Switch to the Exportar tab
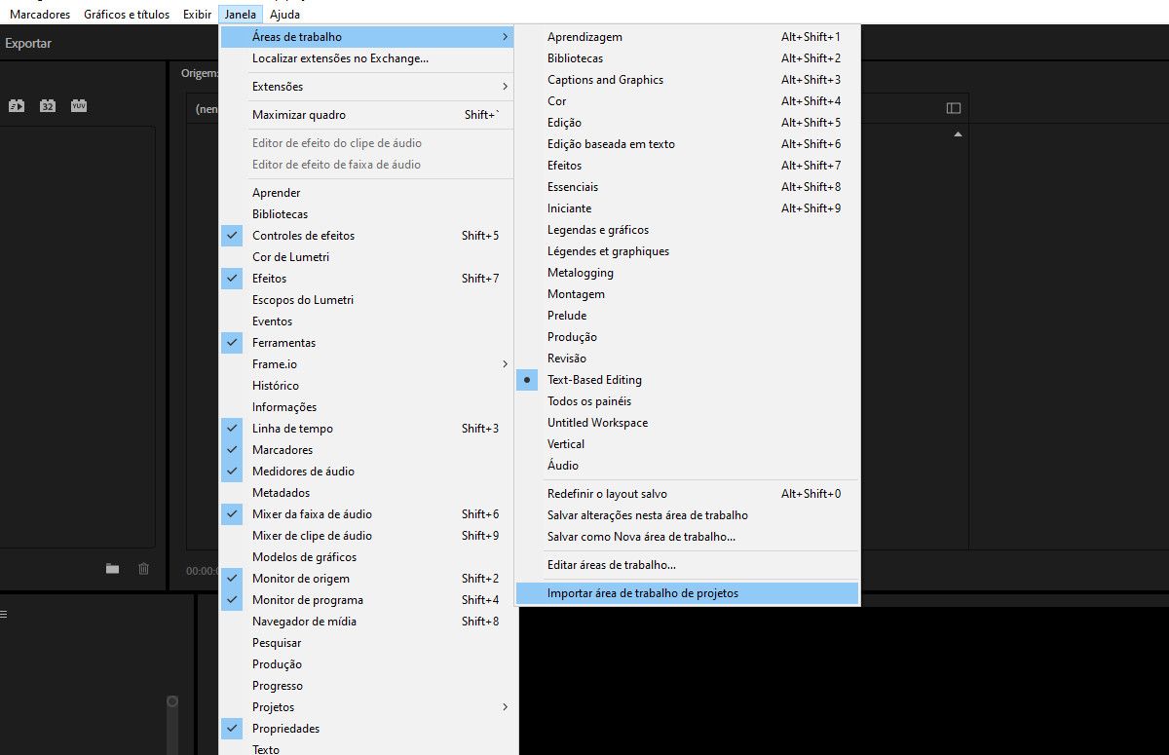The image size is (1169, 755). pyautogui.click(x=28, y=43)
